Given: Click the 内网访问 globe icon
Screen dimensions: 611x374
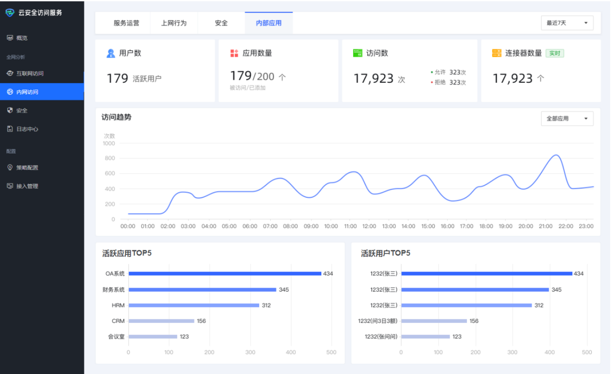Looking at the screenshot, I should (x=10, y=92).
